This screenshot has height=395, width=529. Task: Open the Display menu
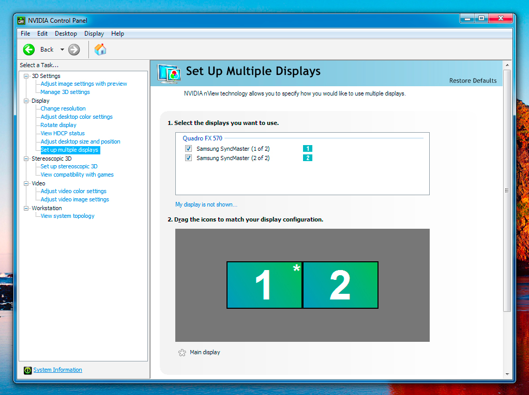tap(94, 34)
